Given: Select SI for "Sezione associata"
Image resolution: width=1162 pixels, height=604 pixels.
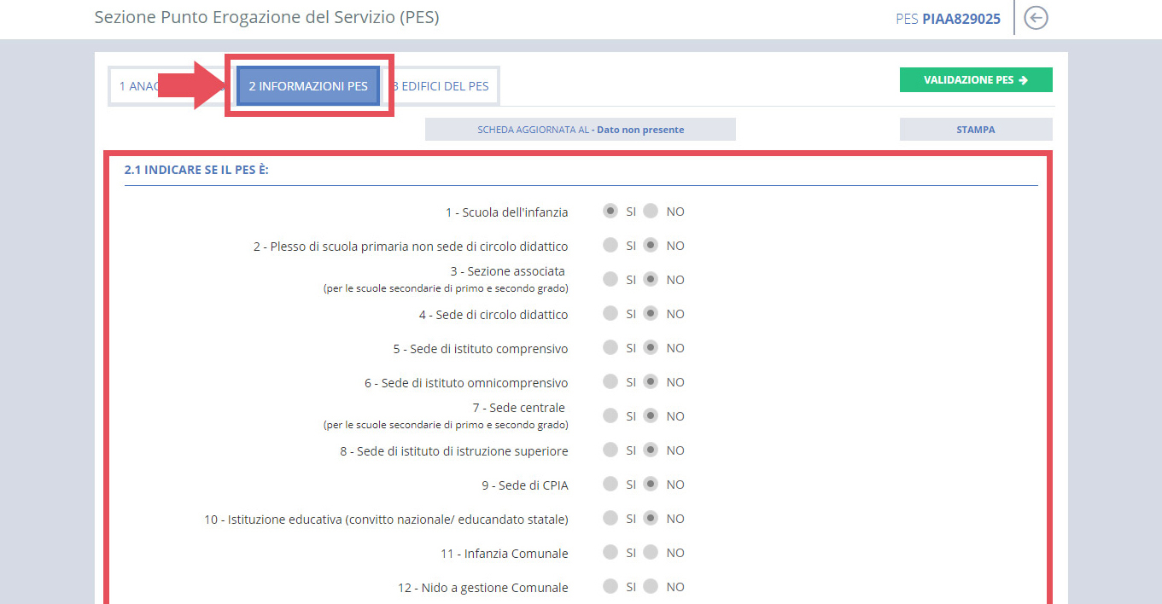Looking at the screenshot, I should tap(611, 279).
